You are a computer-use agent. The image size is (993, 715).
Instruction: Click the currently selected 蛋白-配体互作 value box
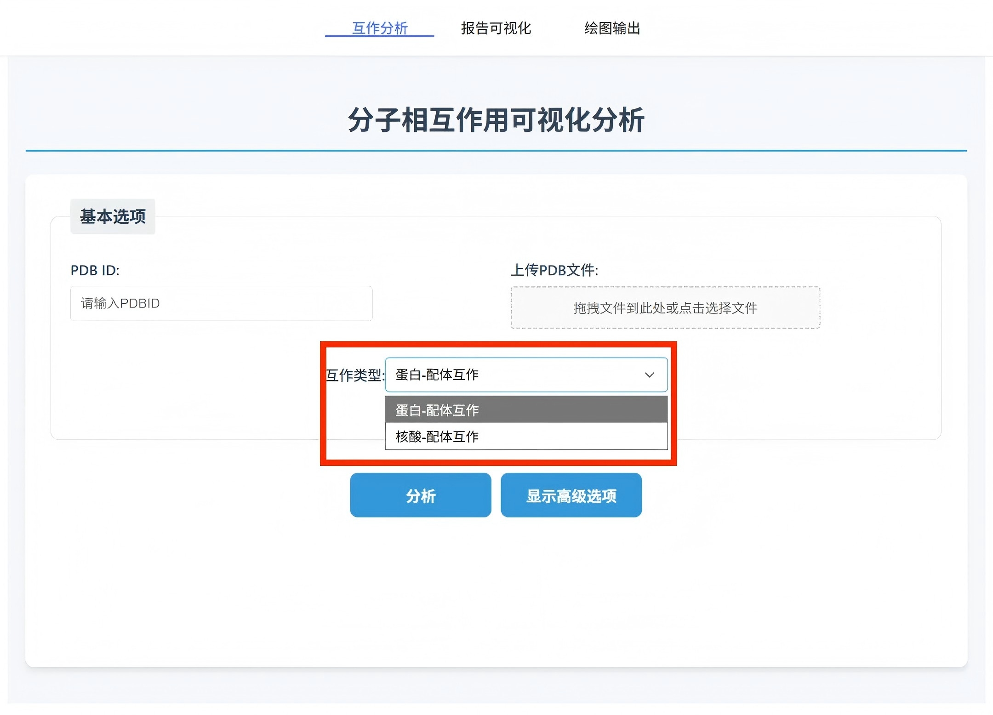(437, 375)
